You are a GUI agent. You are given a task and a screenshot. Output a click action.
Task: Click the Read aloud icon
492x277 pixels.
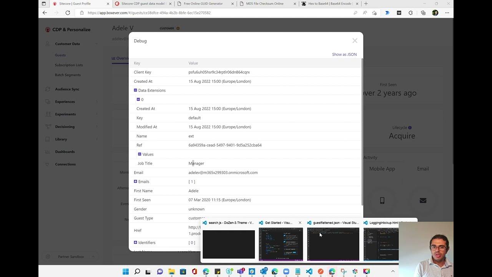tap(365, 13)
